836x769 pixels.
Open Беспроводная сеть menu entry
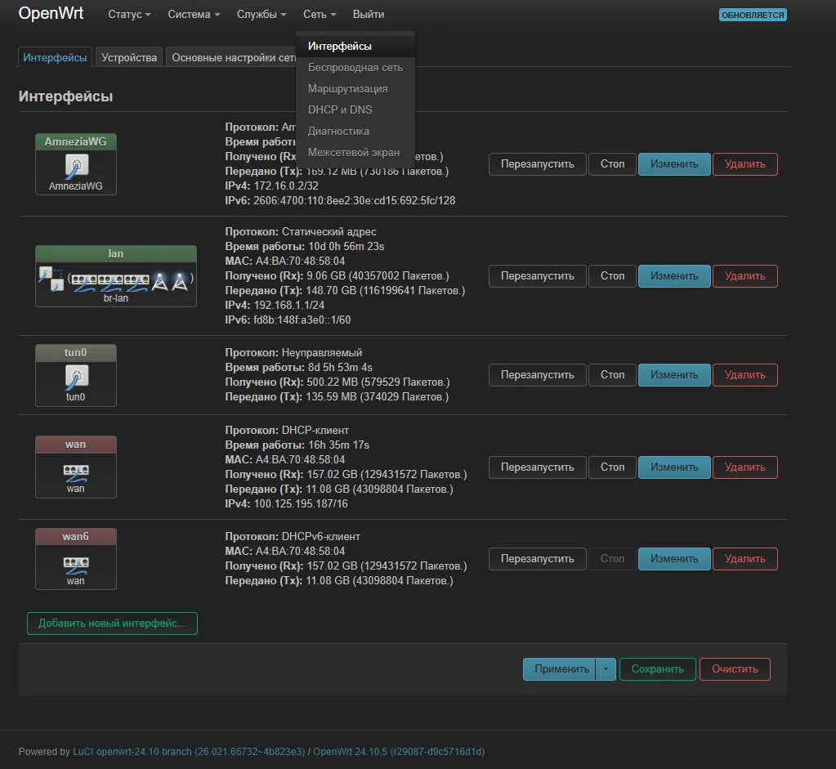coord(355,68)
